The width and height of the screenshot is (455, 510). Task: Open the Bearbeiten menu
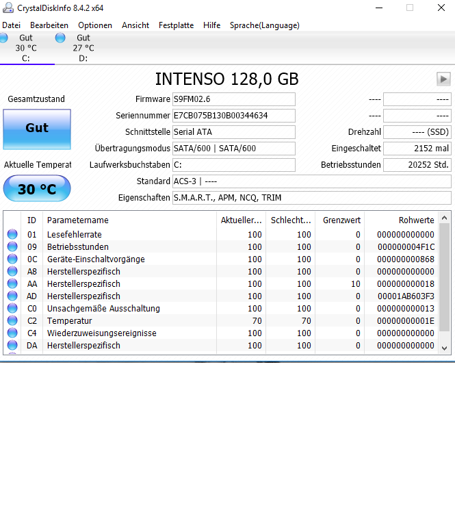coord(49,25)
